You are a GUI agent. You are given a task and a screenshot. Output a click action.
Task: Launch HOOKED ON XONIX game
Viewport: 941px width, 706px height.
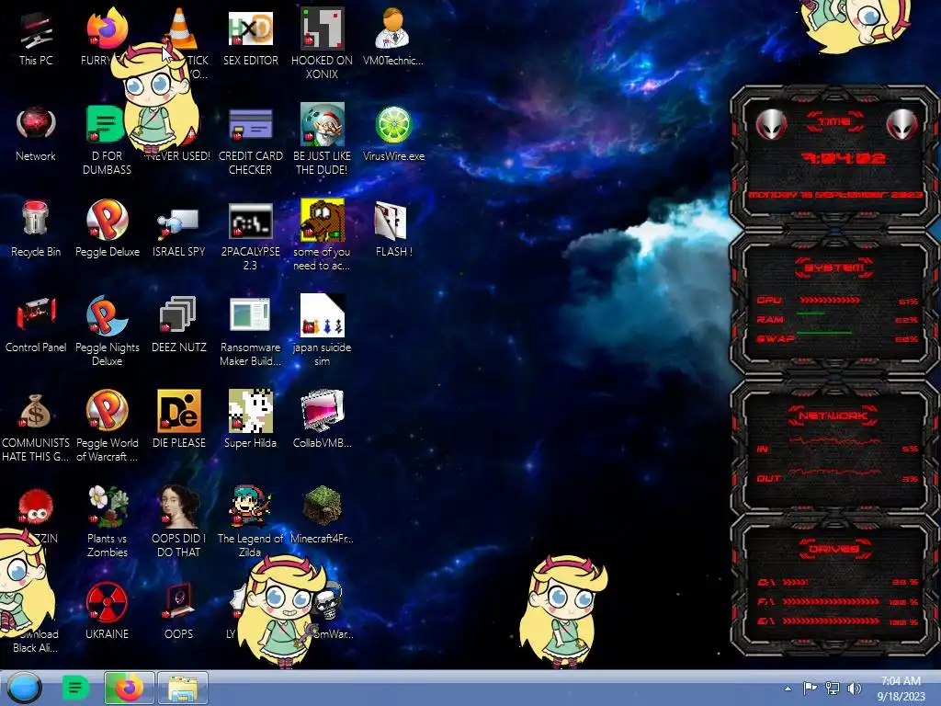(323, 44)
